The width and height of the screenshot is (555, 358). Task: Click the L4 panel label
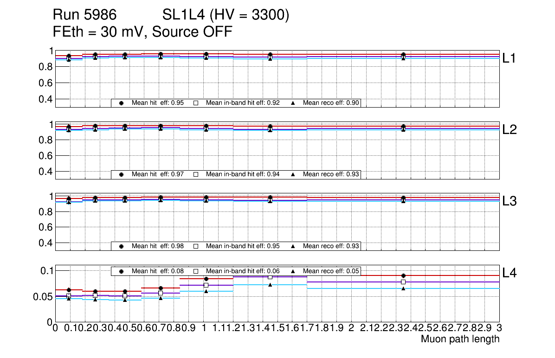point(510,273)
